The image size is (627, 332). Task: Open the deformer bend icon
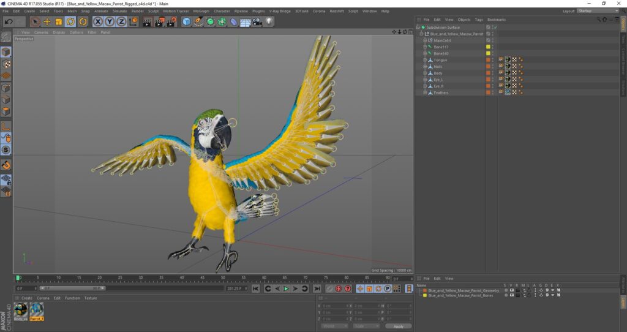[233, 21]
